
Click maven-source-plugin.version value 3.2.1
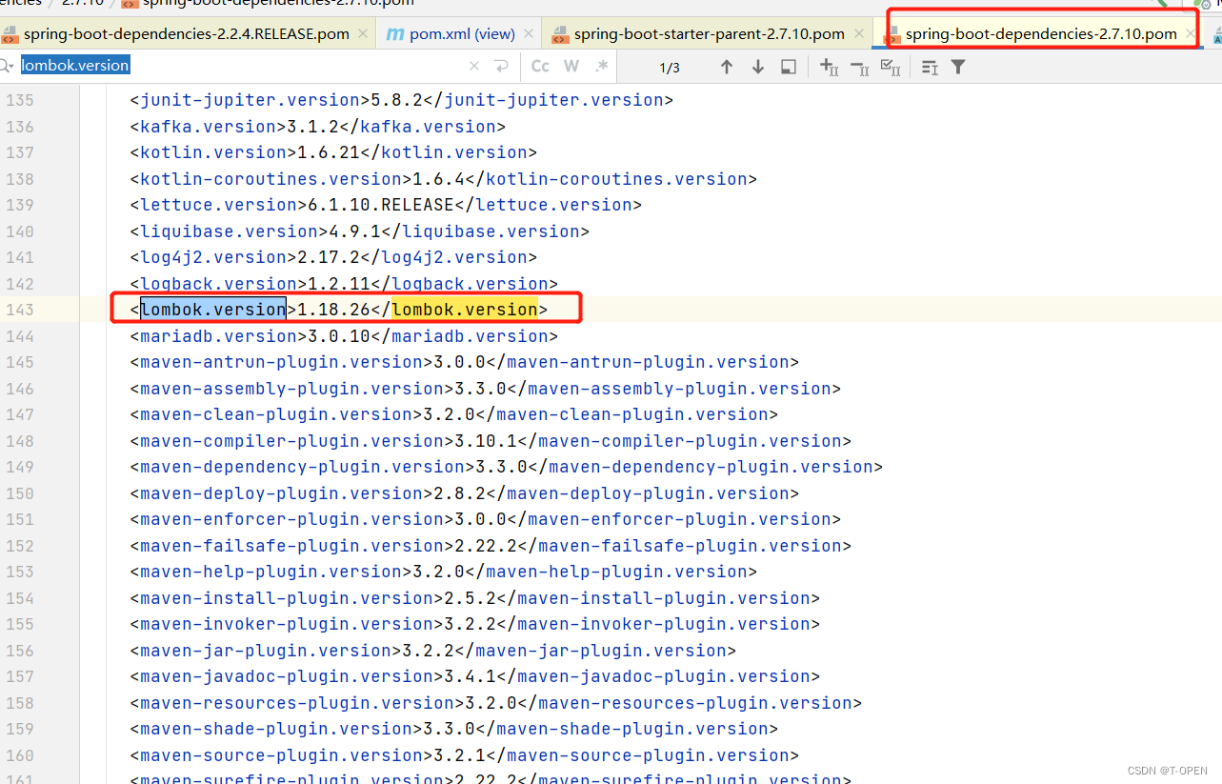click(x=460, y=755)
